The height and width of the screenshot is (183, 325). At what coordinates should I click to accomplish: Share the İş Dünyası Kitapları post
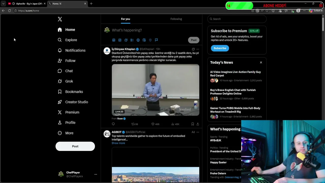198,124
